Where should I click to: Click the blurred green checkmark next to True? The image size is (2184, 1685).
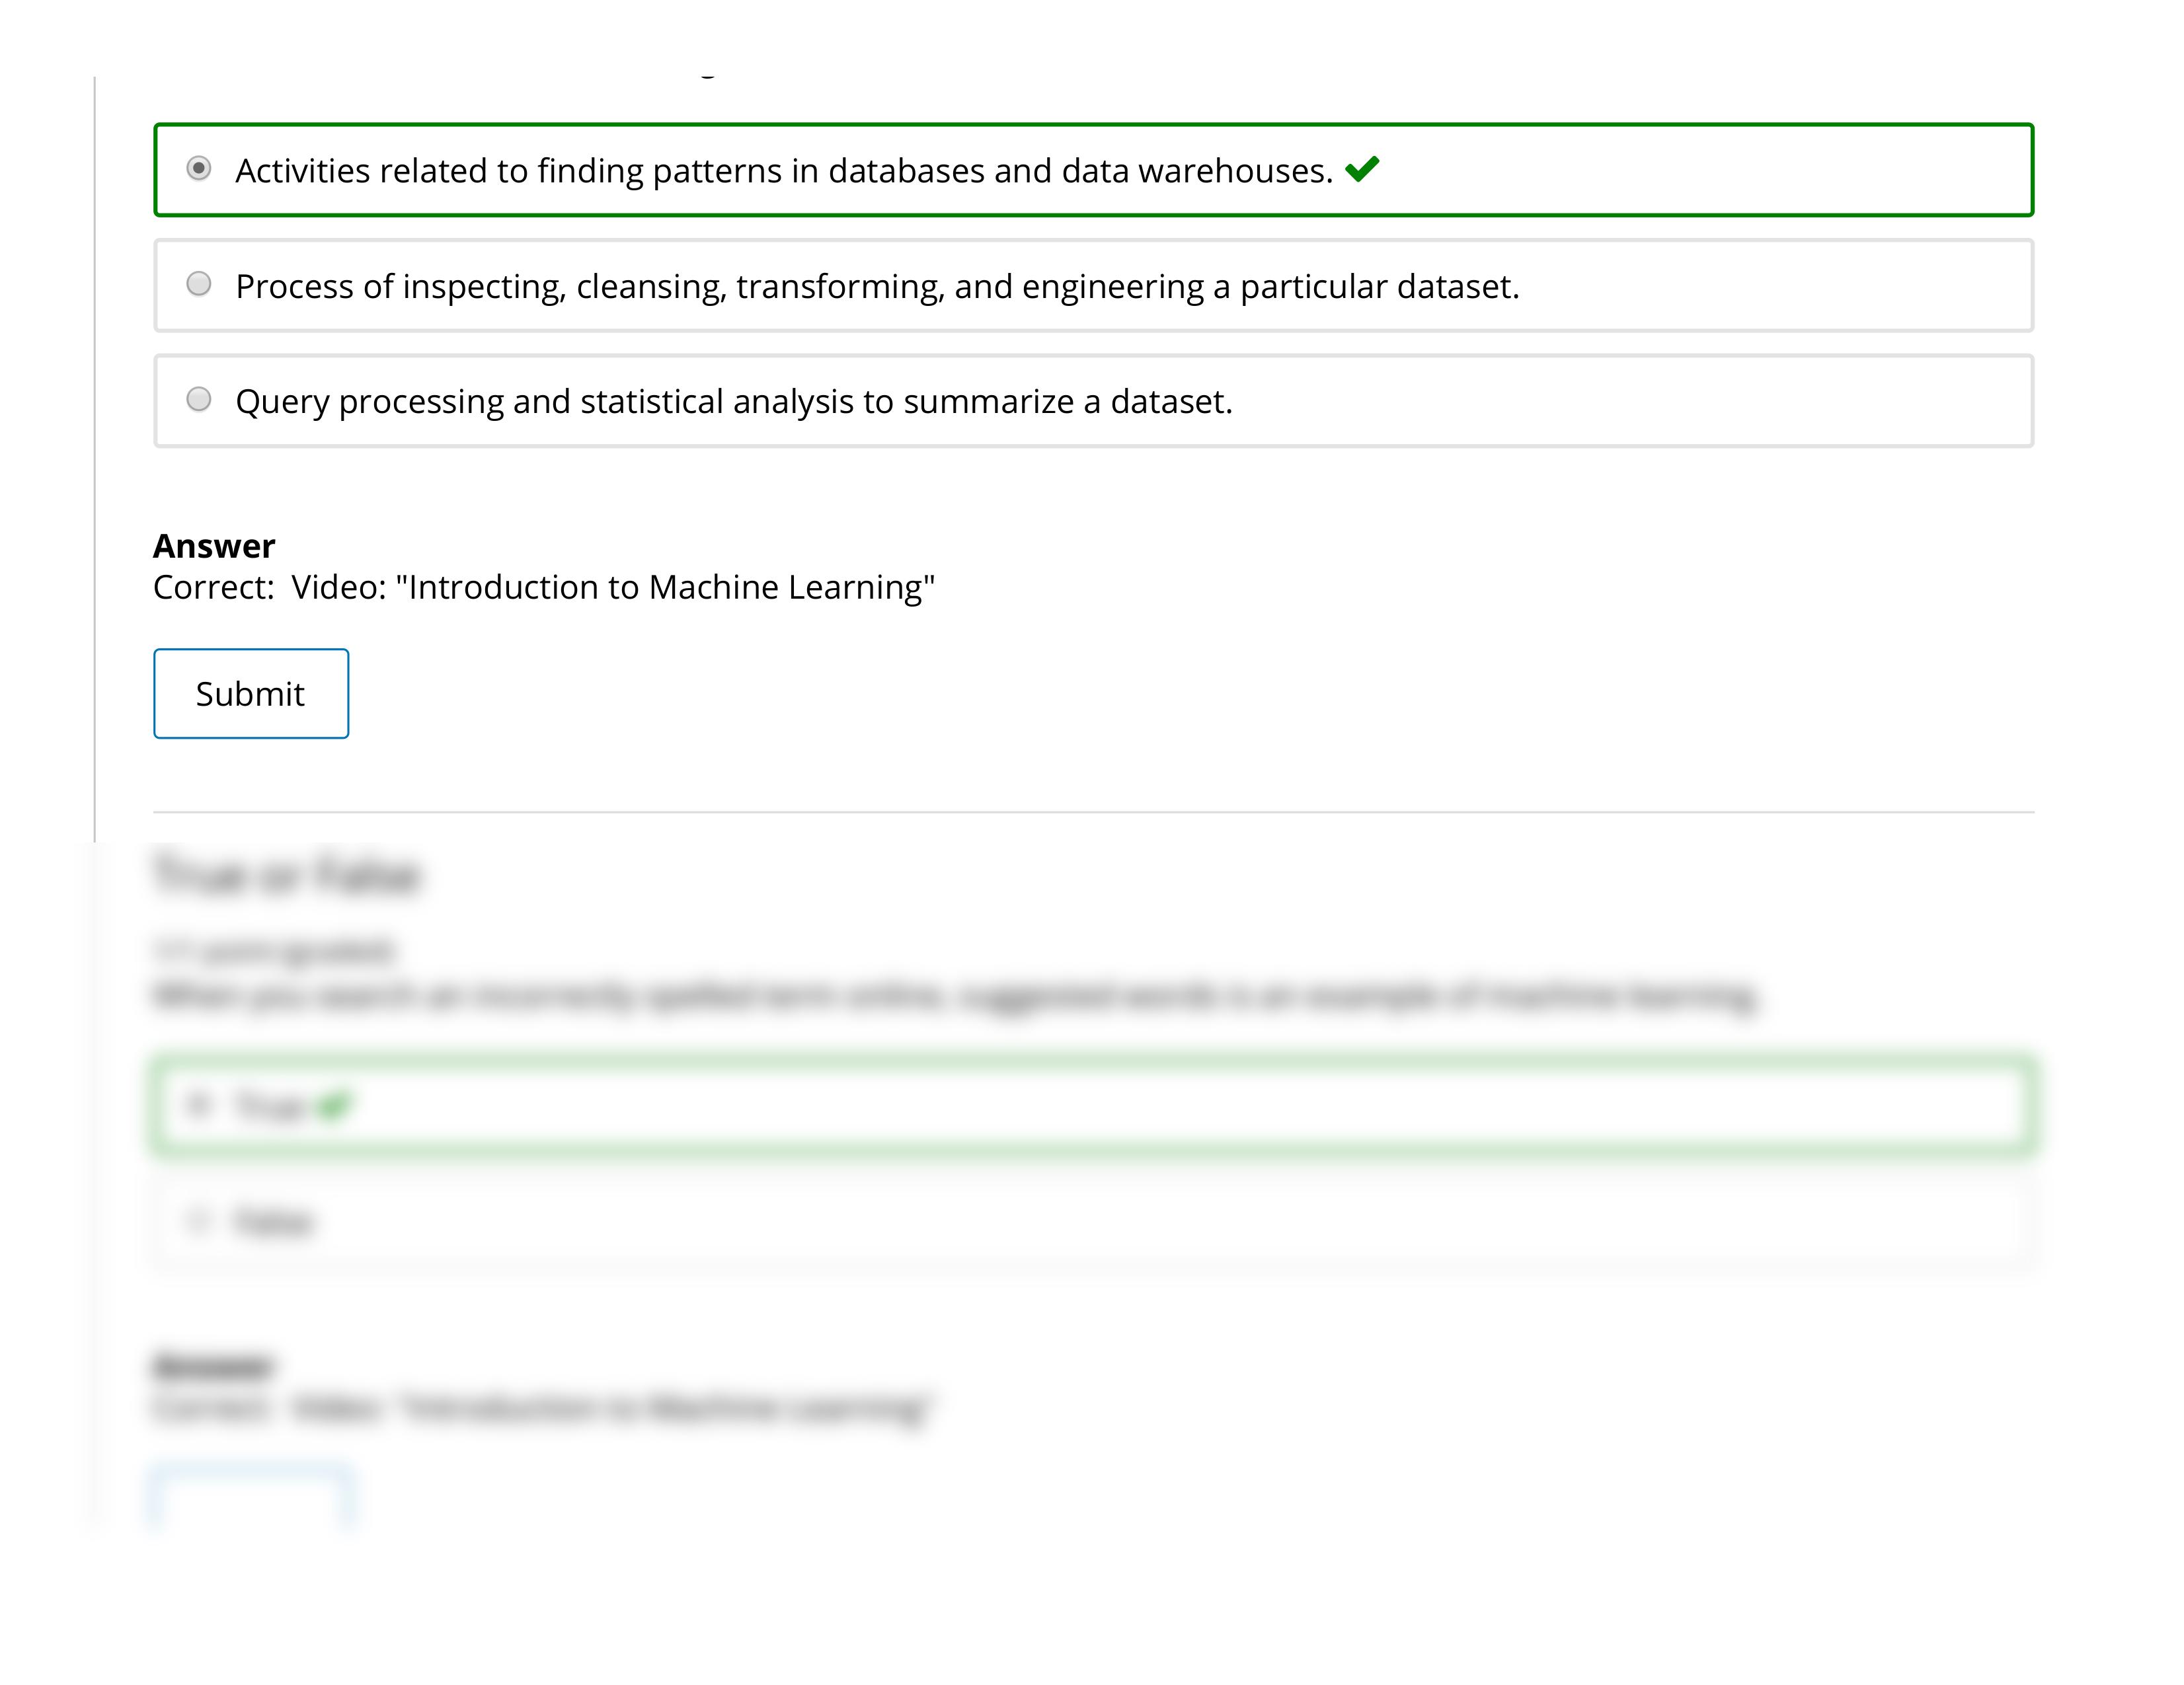point(333,1105)
